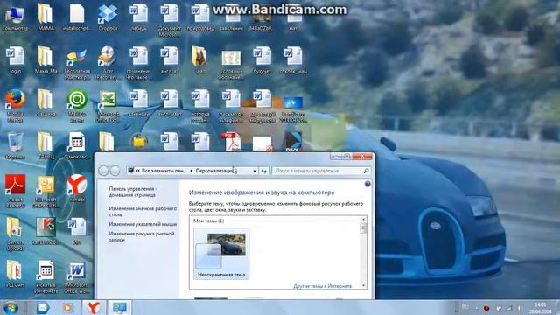Image resolution: width=560 pixels, height=315 pixels.
Task: Open the Bandicam video file icon
Action: [293, 108]
